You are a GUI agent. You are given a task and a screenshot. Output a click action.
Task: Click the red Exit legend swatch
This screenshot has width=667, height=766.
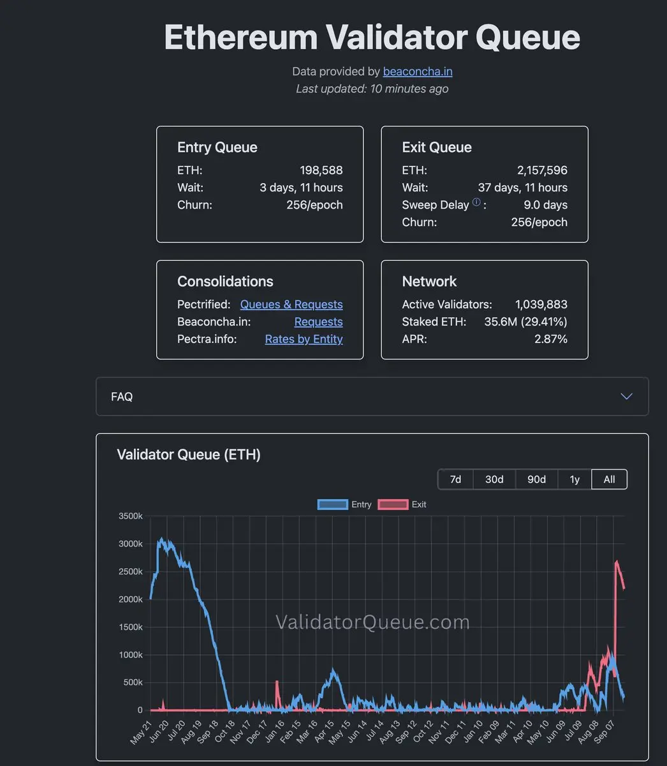click(393, 504)
